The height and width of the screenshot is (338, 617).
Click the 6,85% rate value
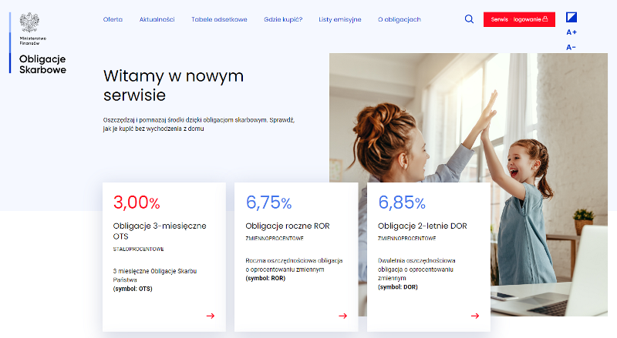[x=401, y=202]
